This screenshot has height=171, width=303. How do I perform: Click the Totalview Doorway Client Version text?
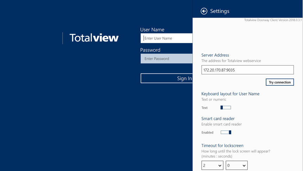coord(273,20)
